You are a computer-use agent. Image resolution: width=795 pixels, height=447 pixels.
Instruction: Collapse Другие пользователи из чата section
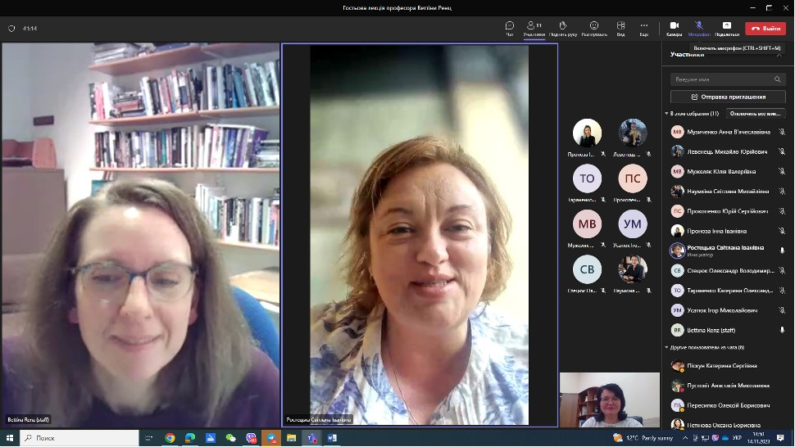(666, 347)
